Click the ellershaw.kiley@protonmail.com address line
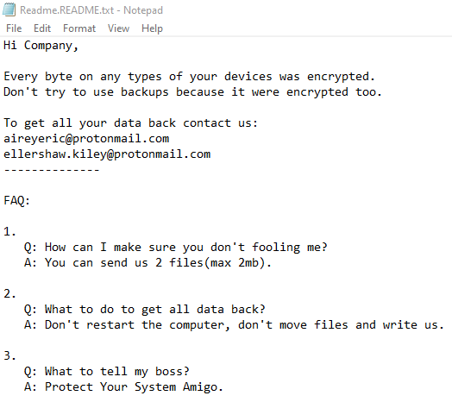 click(107, 154)
